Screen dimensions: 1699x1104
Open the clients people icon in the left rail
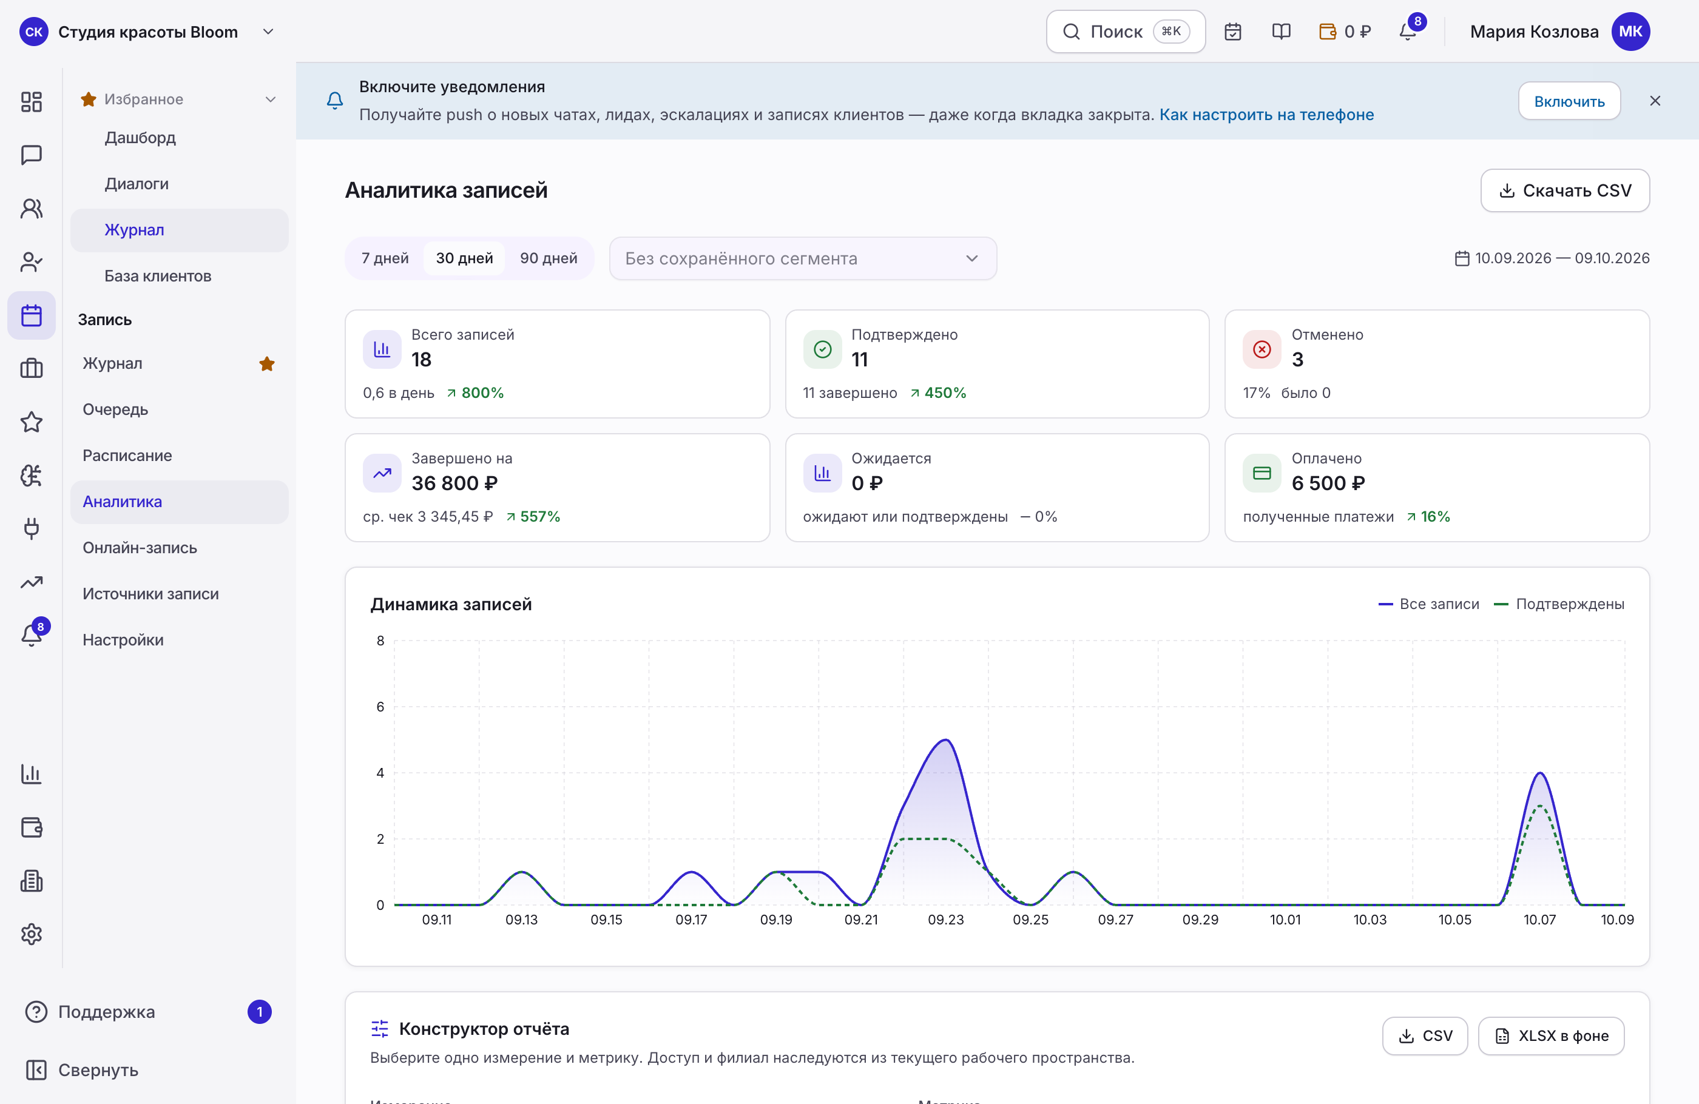(32, 209)
